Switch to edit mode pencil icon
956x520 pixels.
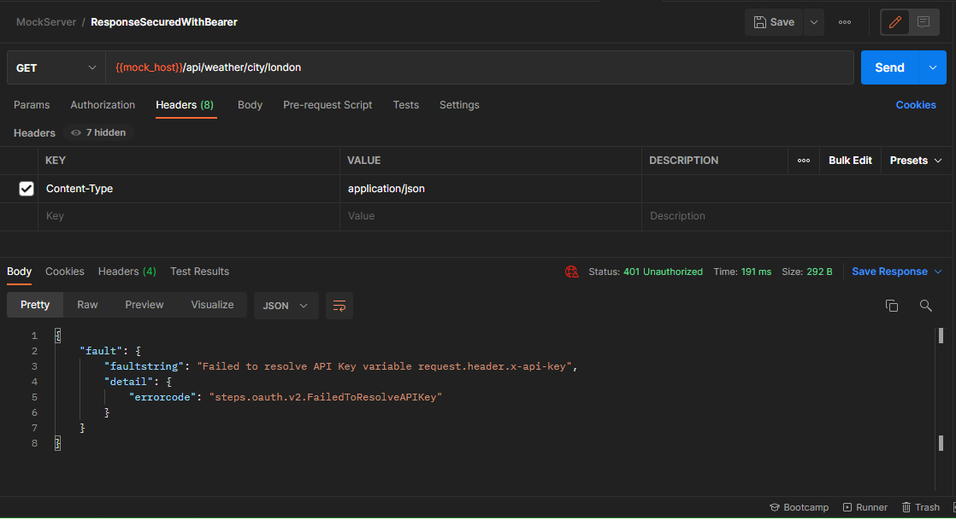pyautogui.click(x=895, y=22)
